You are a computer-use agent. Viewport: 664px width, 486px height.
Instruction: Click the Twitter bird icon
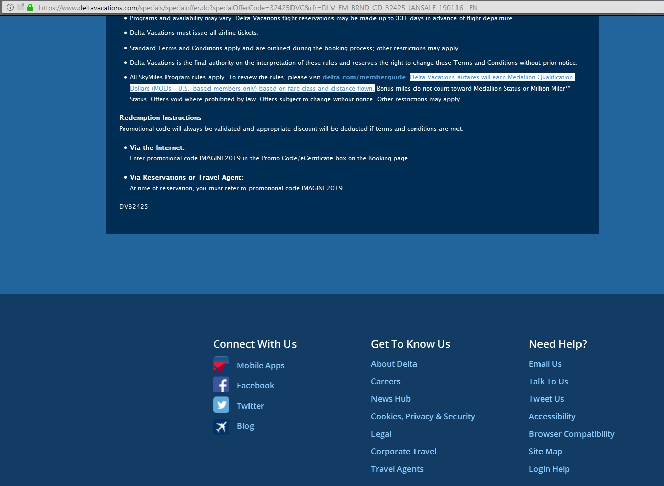point(221,406)
